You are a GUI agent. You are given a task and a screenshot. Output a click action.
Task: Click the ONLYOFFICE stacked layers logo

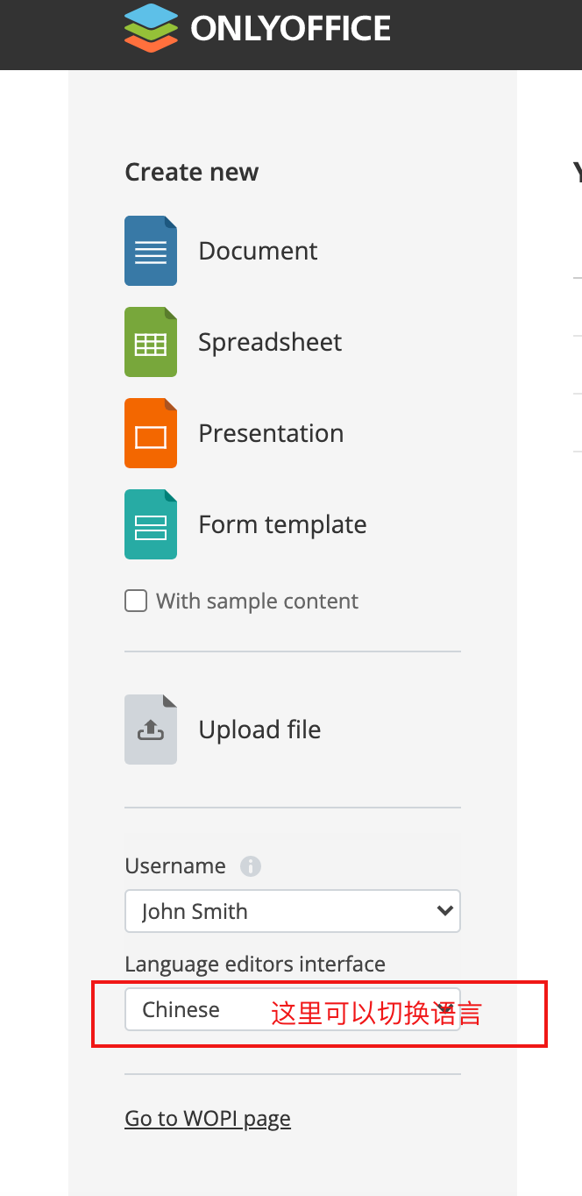coord(151,27)
